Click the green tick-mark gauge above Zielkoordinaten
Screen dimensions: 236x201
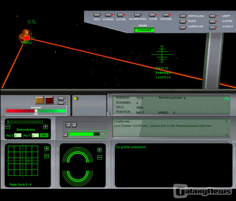(x=25, y=122)
